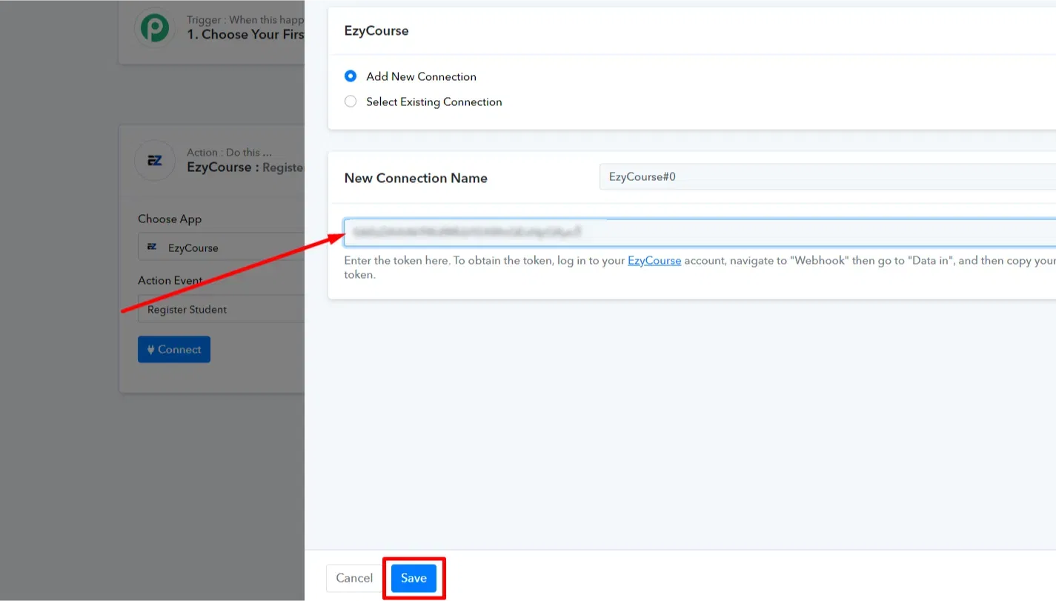Click the EzyCourse panel heading text
This screenshot has height=601, width=1056.
376,30
